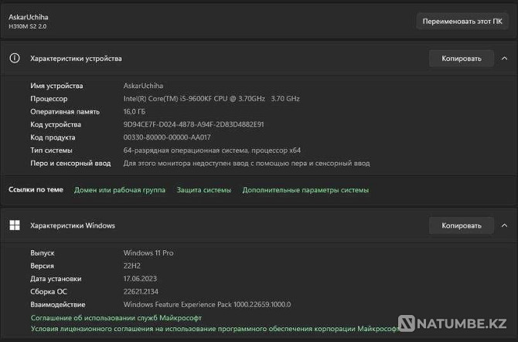The height and width of the screenshot is (342, 518).
Task: Open Соглашение об использовании служб Майкрософт
Action: click(116, 318)
